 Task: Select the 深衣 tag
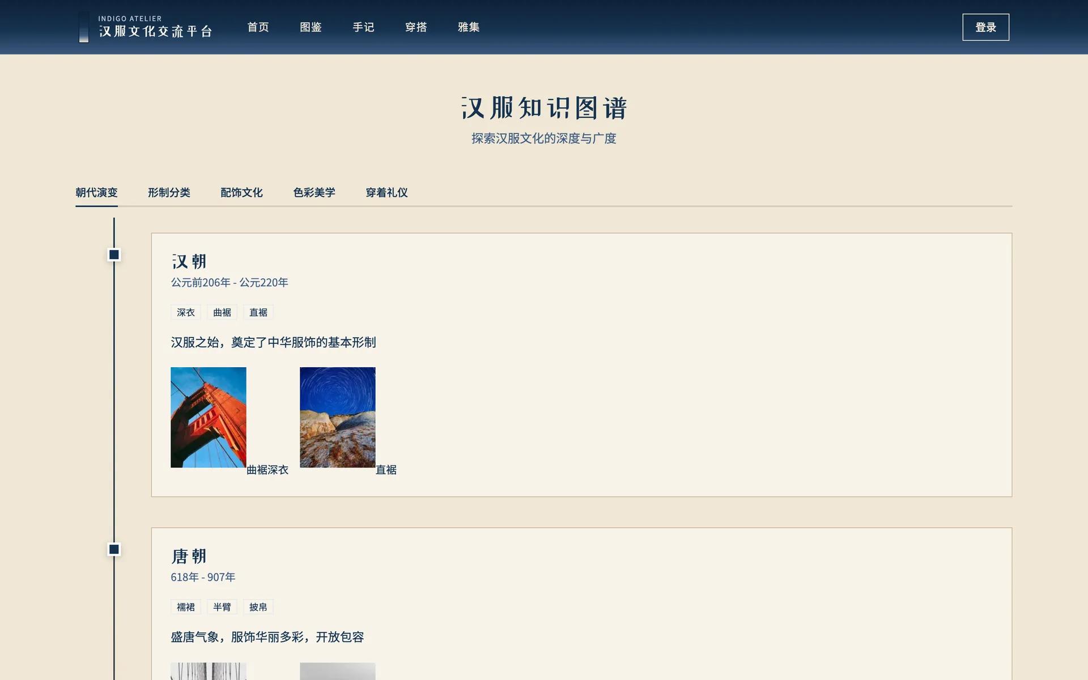[x=186, y=312]
